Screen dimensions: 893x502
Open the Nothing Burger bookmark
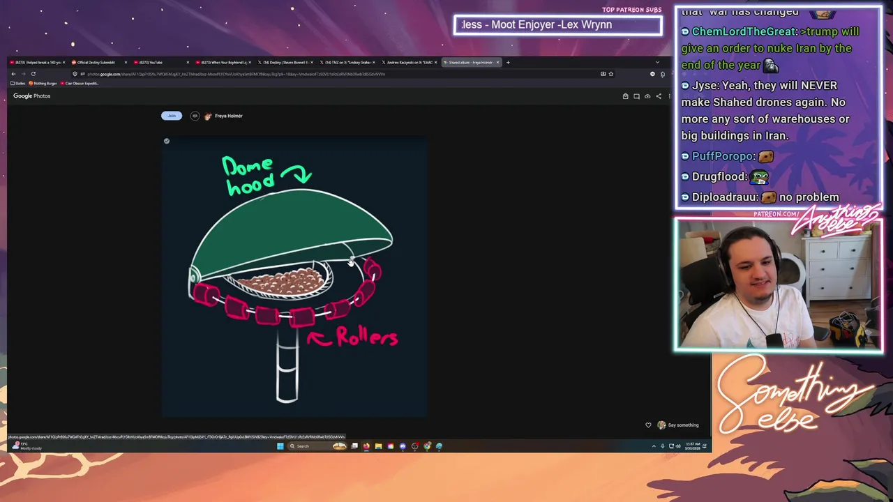point(43,84)
